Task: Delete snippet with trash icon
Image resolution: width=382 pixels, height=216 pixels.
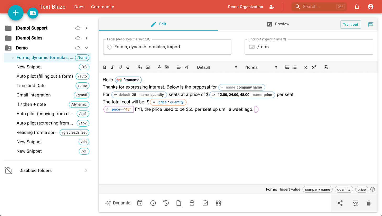Action: 369,203
